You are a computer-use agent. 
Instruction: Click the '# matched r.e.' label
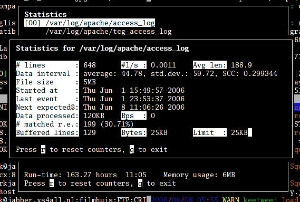[47, 124]
